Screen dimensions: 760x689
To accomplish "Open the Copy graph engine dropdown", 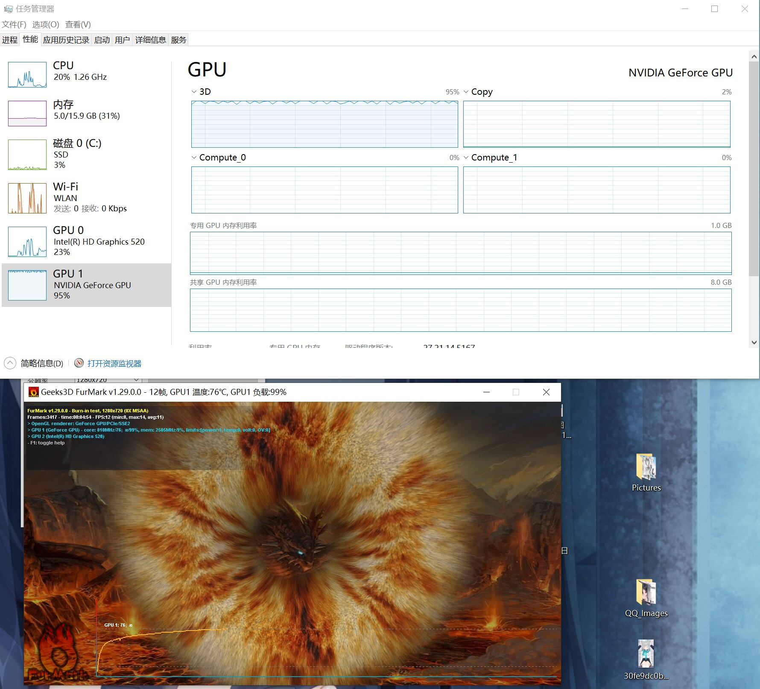I will (466, 92).
